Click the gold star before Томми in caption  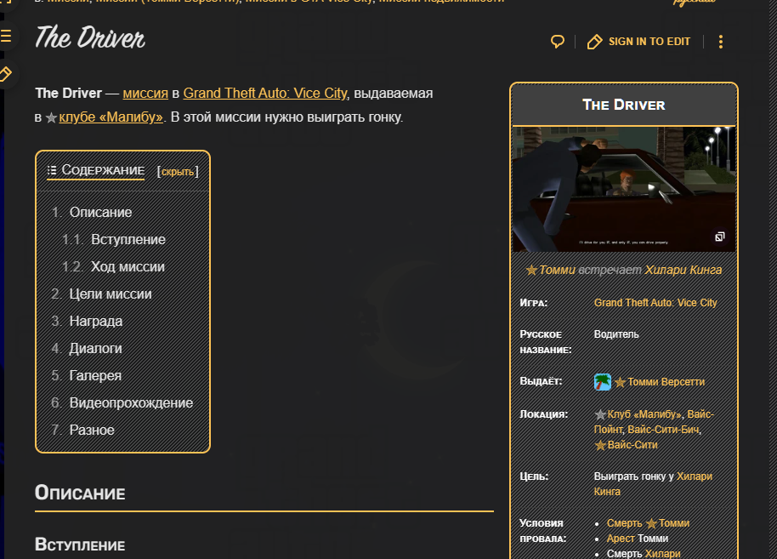pos(531,270)
